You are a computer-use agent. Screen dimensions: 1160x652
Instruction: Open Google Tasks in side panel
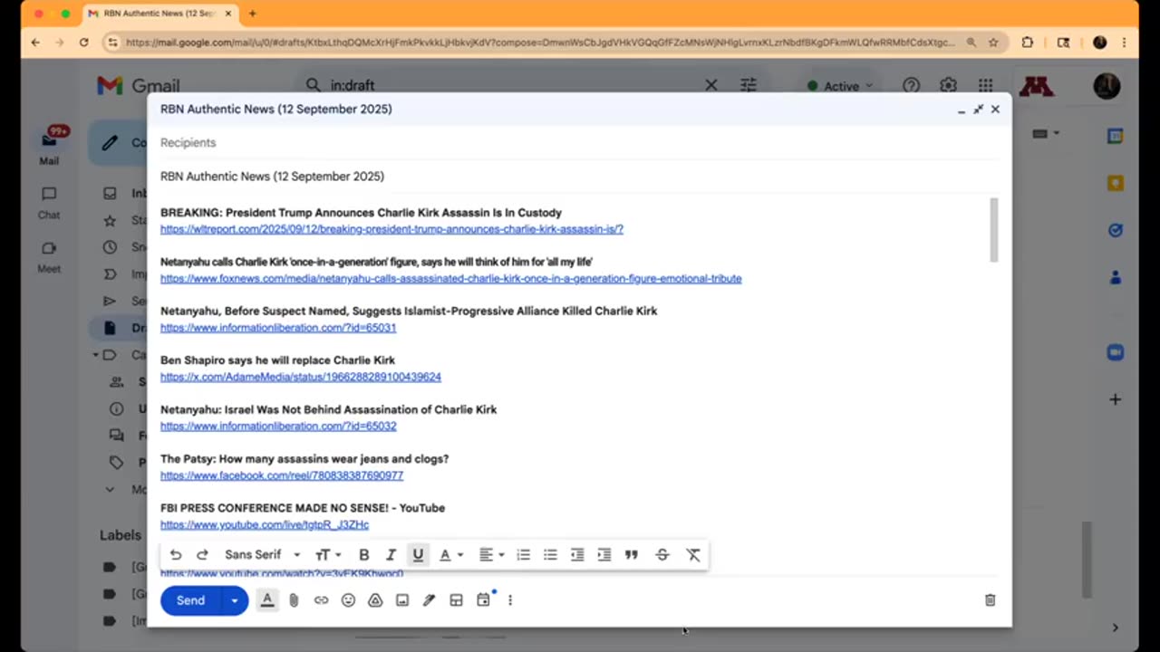tap(1116, 230)
